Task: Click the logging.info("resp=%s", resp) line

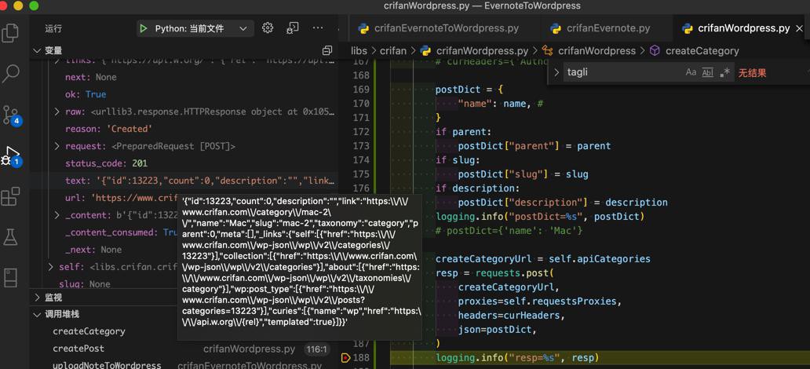Action: coord(517,357)
